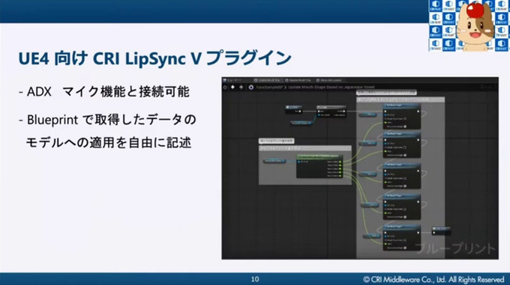This screenshot has height=285, width=510.
Task: Go back with the left arrow icon
Action: click(233, 87)
